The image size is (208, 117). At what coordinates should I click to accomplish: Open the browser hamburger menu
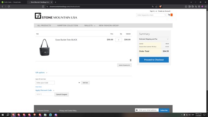pos(205,6)
